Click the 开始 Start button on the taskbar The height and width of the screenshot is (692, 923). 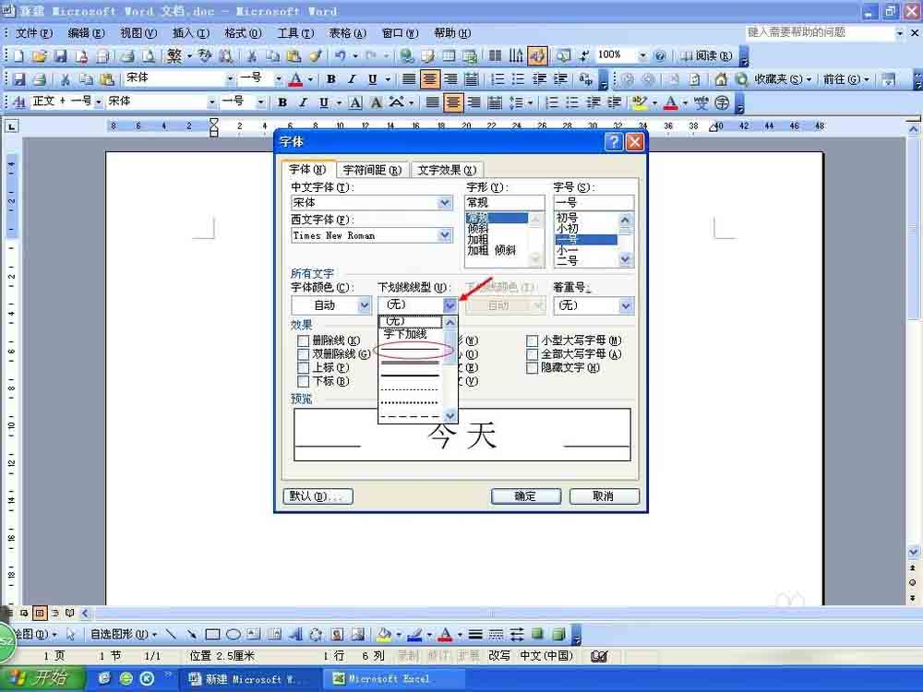42,678
